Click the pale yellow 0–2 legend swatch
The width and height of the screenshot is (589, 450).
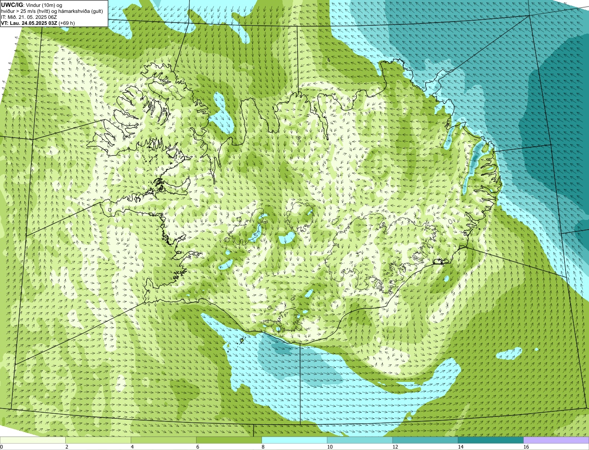tap(33, 440)
